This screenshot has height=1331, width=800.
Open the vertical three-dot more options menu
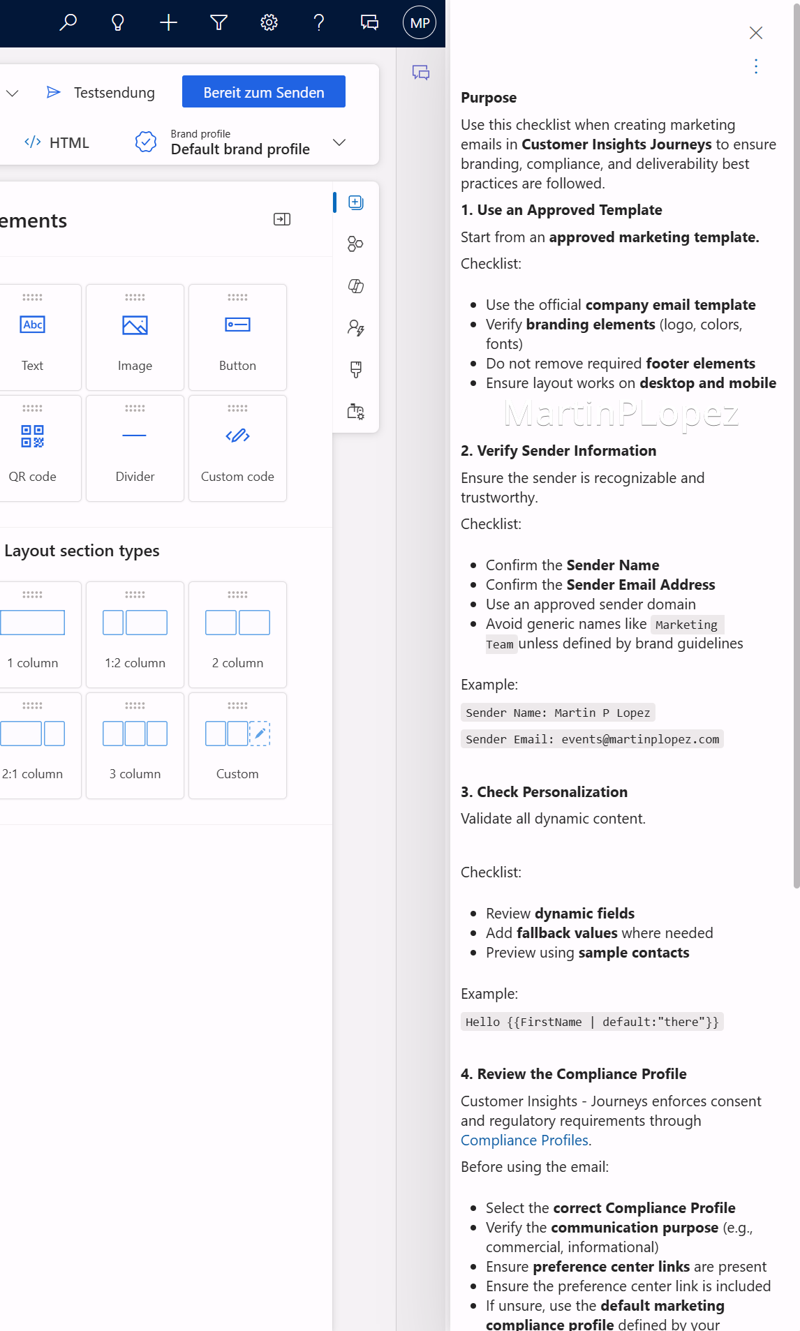tap(756, 66)
